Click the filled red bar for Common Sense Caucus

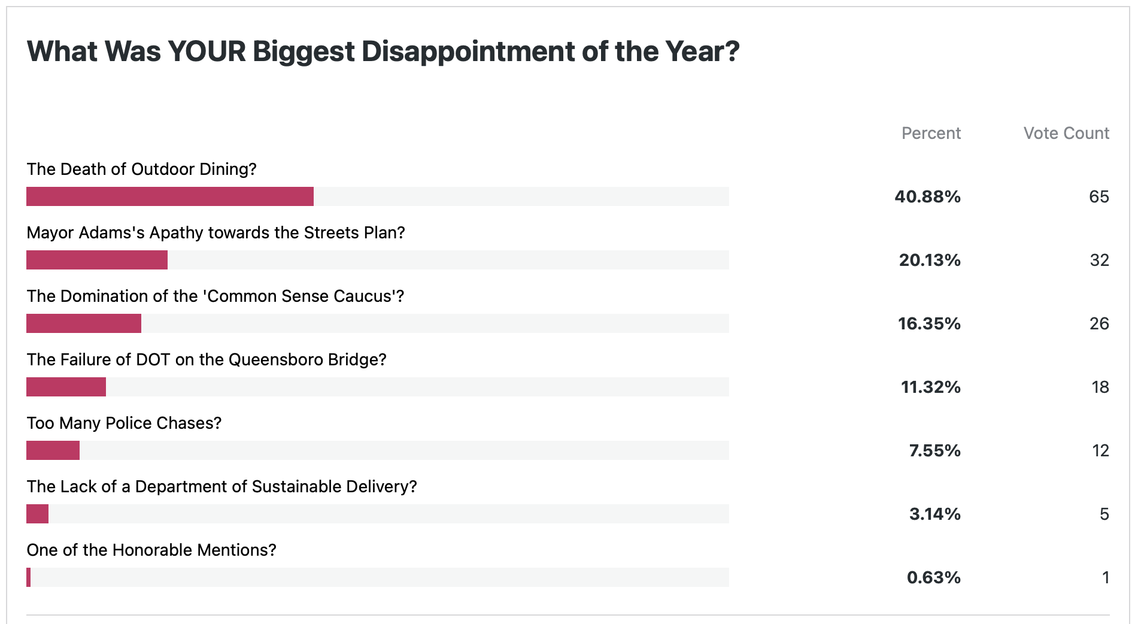click(84, 323)
